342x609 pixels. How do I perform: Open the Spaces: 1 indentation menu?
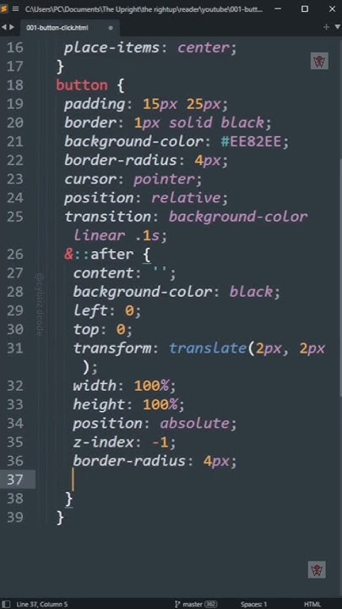coord(253,604)
